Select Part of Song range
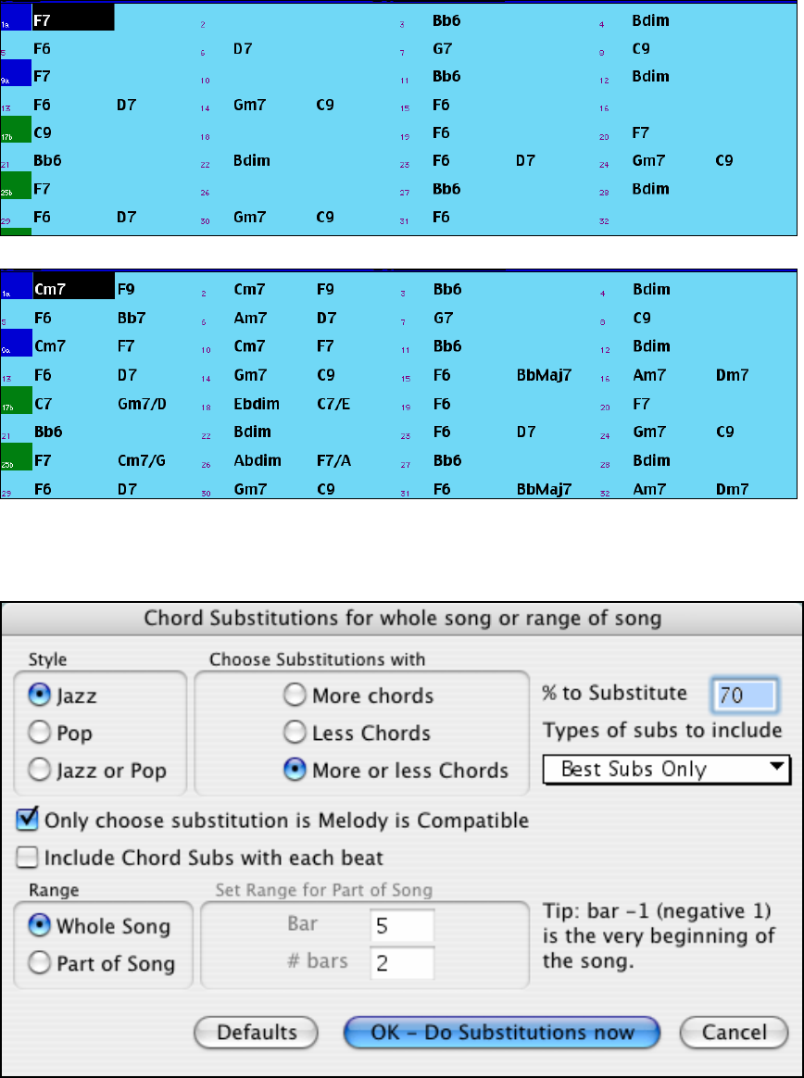804x1078 pixels. click(x=40, y=963)
